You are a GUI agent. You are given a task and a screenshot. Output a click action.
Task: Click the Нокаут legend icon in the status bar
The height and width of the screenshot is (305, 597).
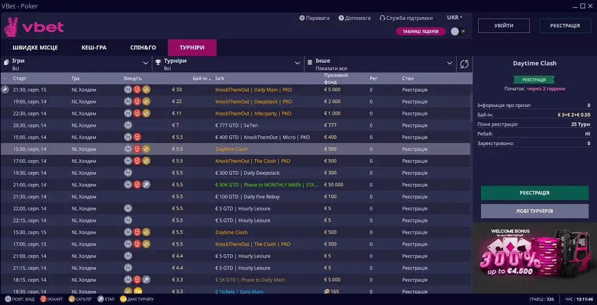pyautogui.click(x=43, y=299)
